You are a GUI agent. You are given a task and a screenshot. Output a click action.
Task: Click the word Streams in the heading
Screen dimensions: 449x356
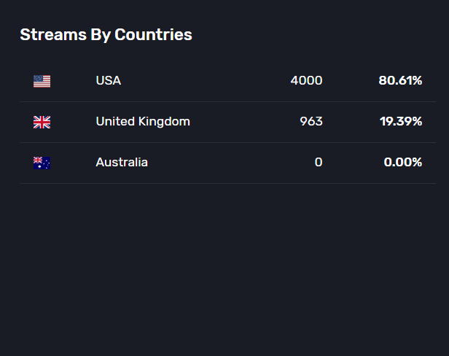coord(53,35)
